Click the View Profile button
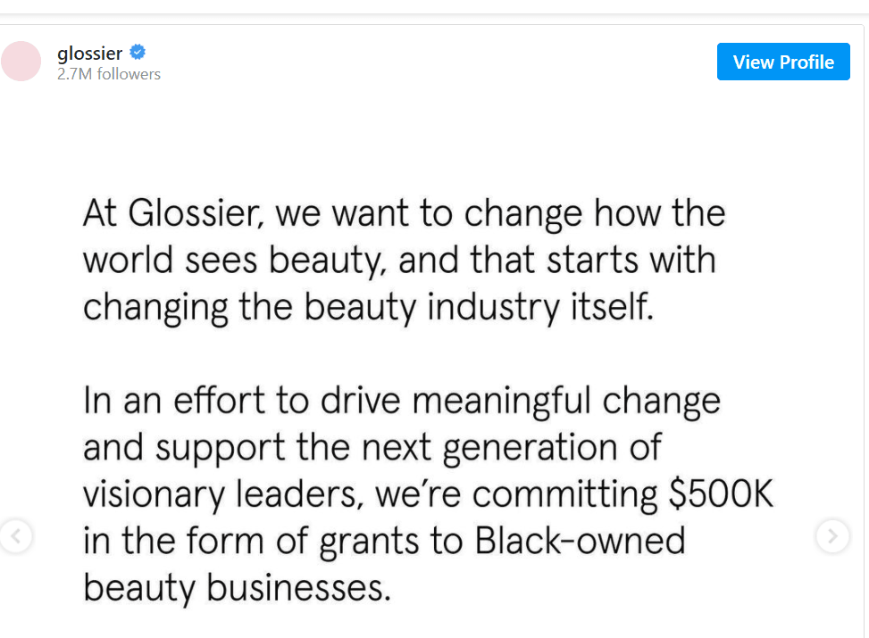The width and height of the screenshot is (869, 638). pyautogui.click(x=782, y=62)
